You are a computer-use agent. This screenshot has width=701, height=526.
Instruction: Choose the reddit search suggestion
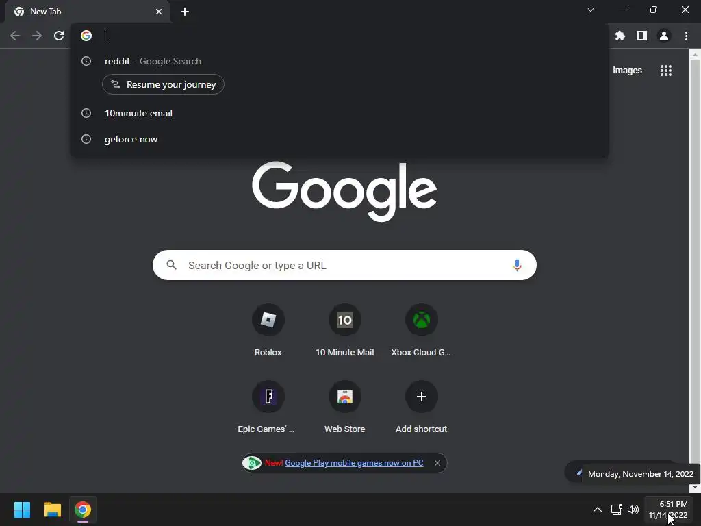tap(340, 61)
